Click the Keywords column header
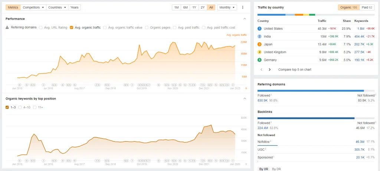 click(361, 21)
